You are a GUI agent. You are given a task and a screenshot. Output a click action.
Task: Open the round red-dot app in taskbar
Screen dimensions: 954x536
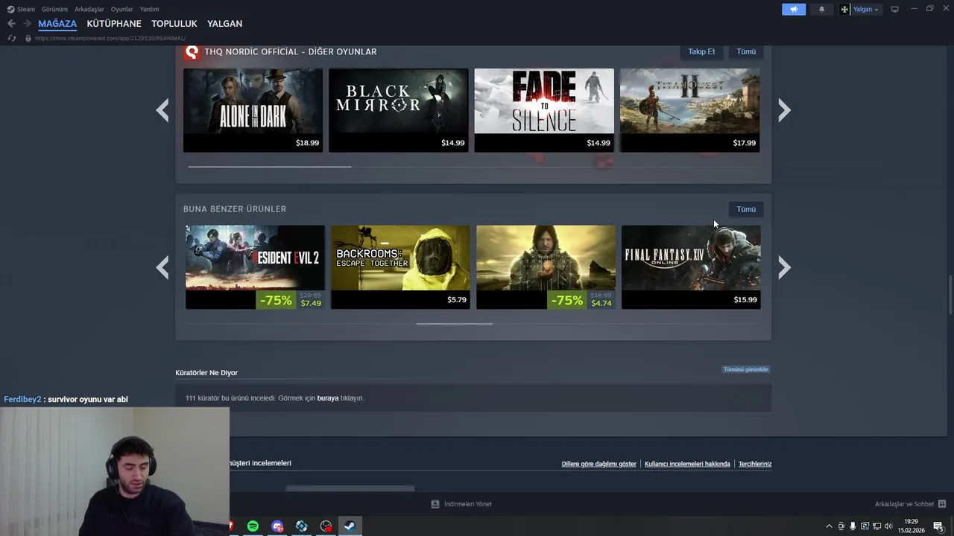pyautogui.click(x=326, y=526)
